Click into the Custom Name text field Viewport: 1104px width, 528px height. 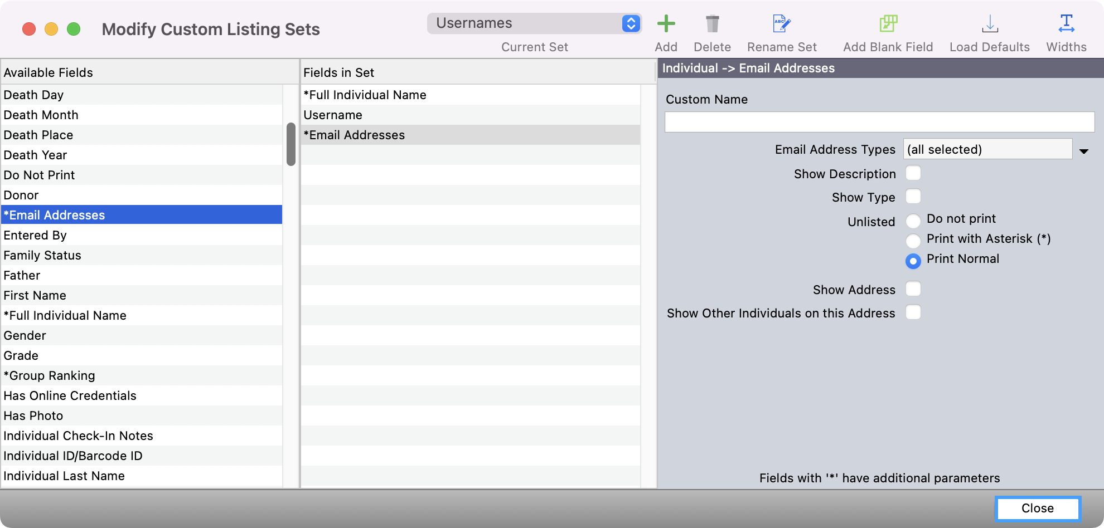(x=879, y=122)
